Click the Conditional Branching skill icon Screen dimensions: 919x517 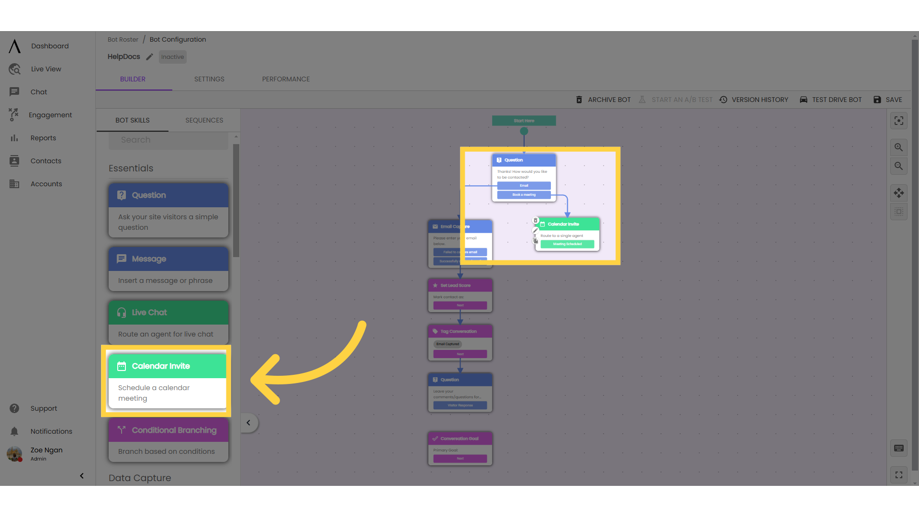pyautogui.click(x=121, y=429)
